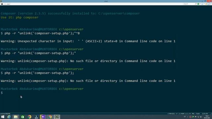
Task: Open the new console dropdown arrow
Action: tap(200, 4)
